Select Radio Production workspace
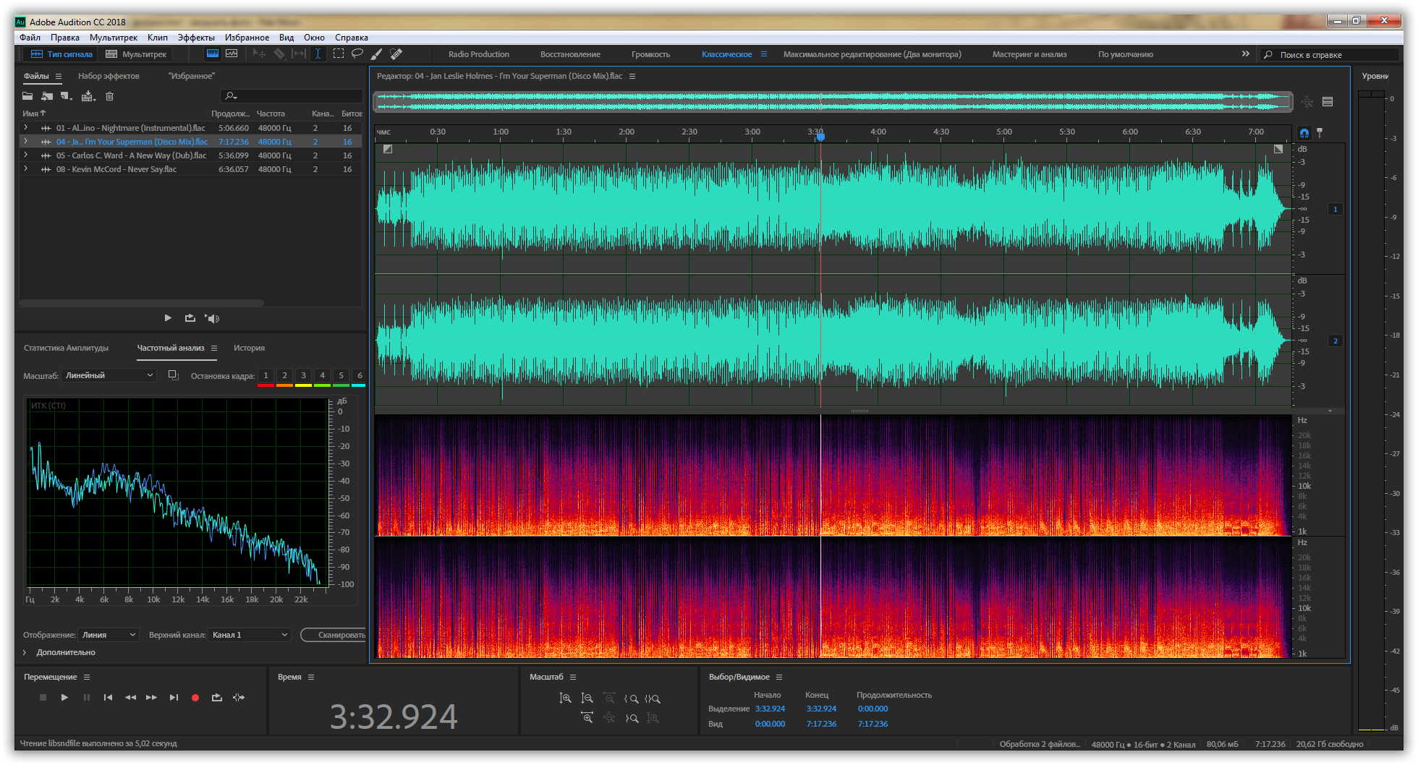1418x765 pixels. pyautogui.click(x=479, y=54)
